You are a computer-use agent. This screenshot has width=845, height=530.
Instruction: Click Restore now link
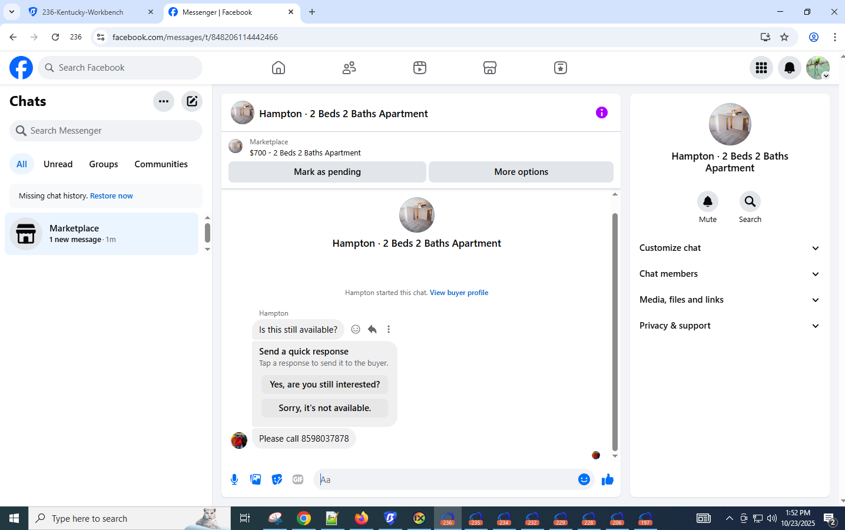tap(111, 196)
